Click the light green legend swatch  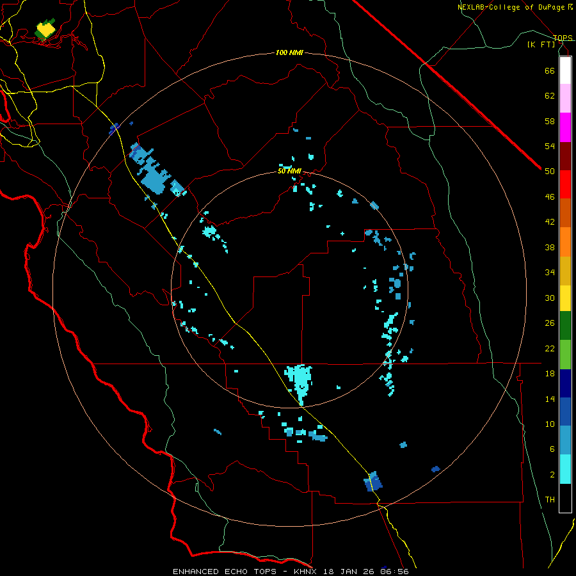click(x=565, y=355)
